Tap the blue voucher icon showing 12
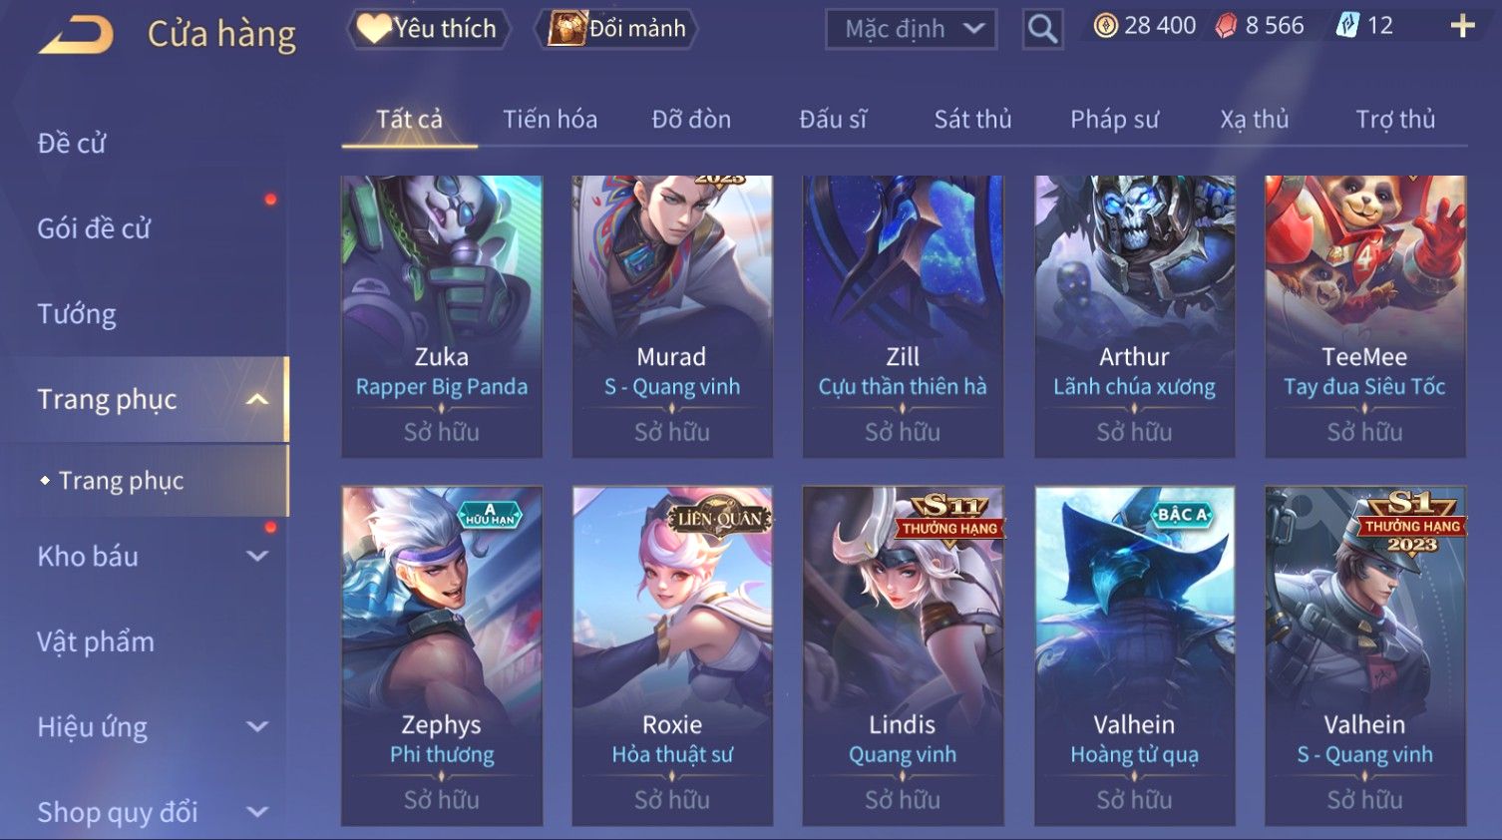The height and width of the screenshot is (840, 1502). coord(1347,26)
